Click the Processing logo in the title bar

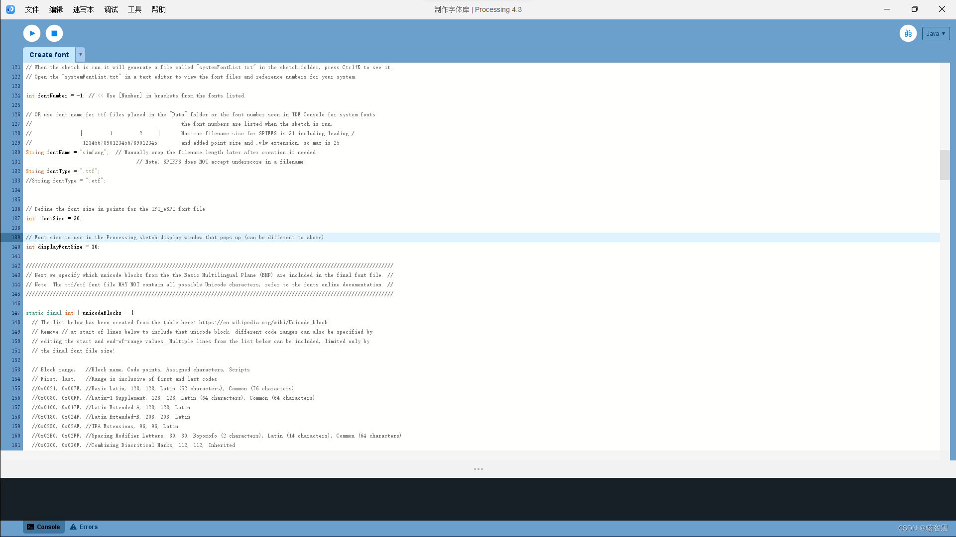[10, 9]
